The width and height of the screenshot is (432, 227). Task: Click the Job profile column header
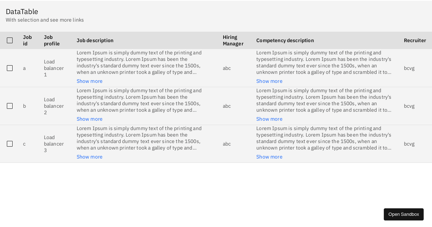(x=51, y=40)
